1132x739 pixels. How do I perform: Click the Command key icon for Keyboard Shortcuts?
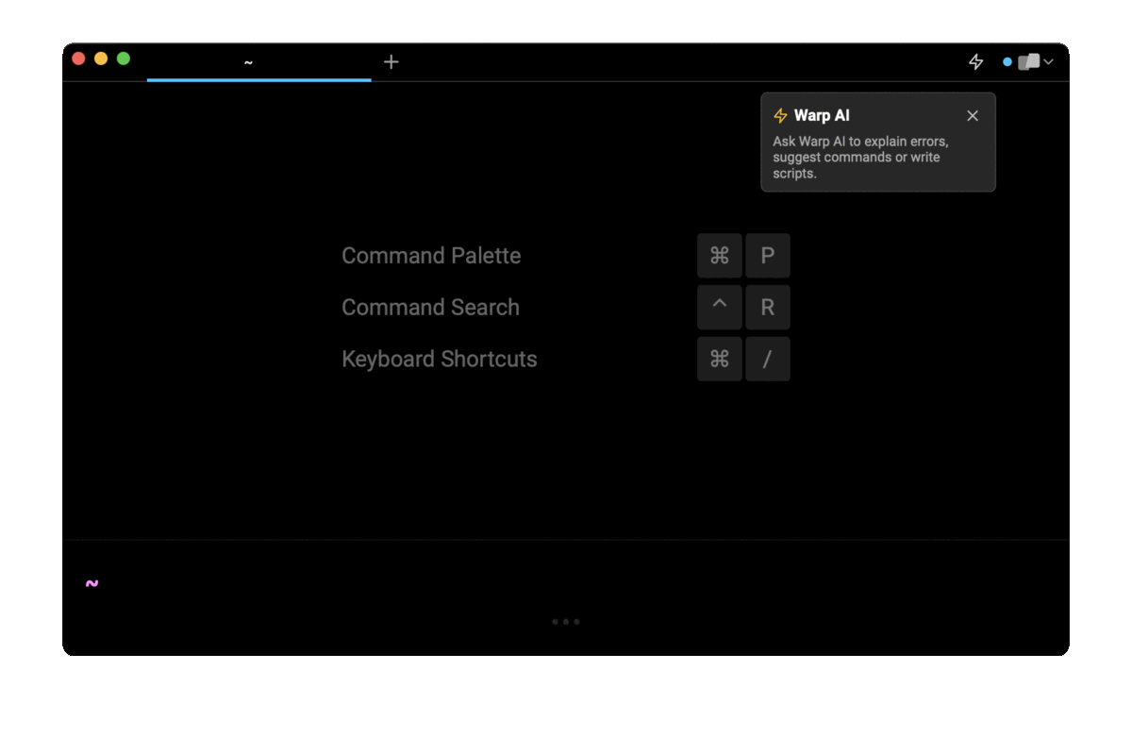pos(720,359)
